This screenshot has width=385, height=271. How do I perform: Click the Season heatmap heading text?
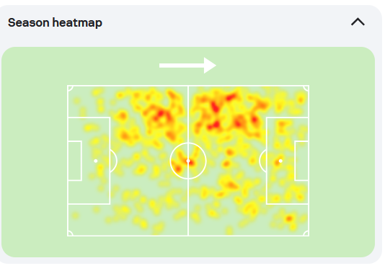click(x=55, y=22)
